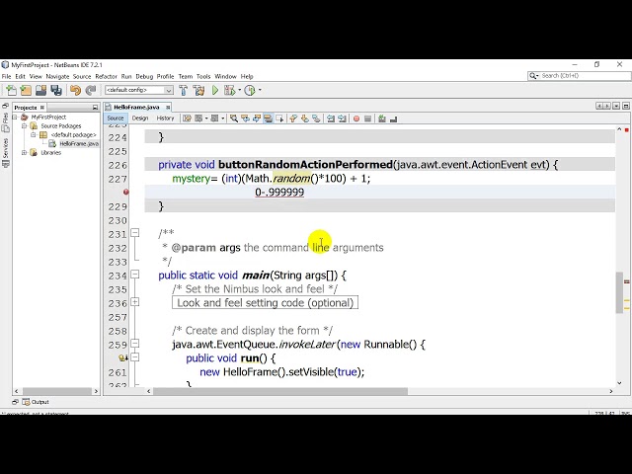The width and height of the screenshot is (632, 474).
Task: Expand the Libraries node
Action: (x=24, y=152)
